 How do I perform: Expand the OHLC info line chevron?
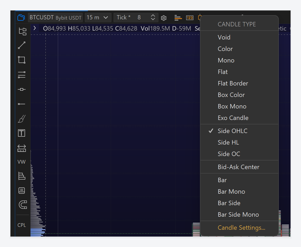point(35,28)
